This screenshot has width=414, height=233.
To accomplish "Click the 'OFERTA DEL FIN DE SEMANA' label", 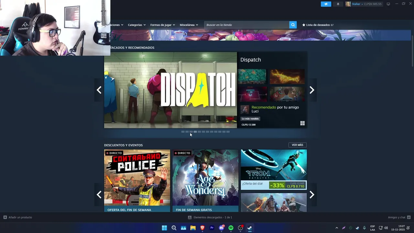I will pos(129,210).
